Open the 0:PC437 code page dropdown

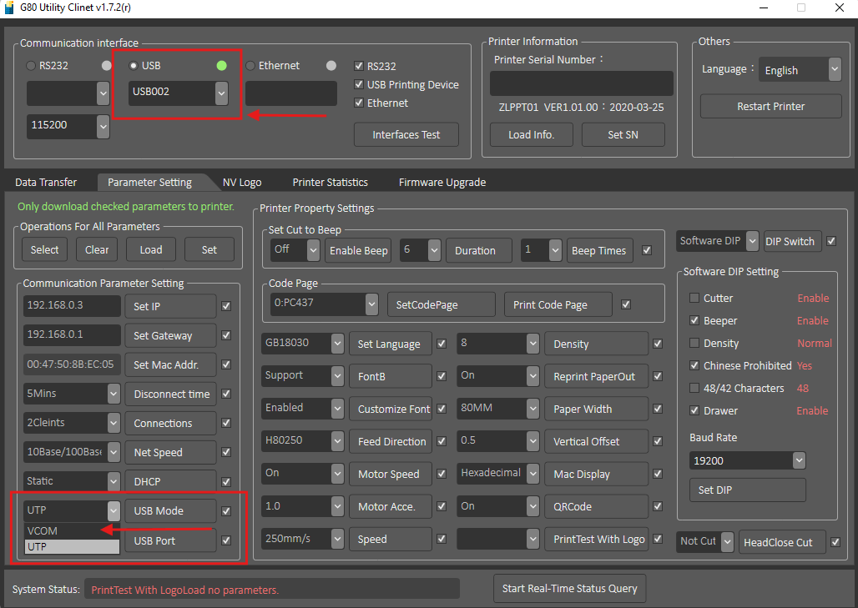[x=371, y=304]
